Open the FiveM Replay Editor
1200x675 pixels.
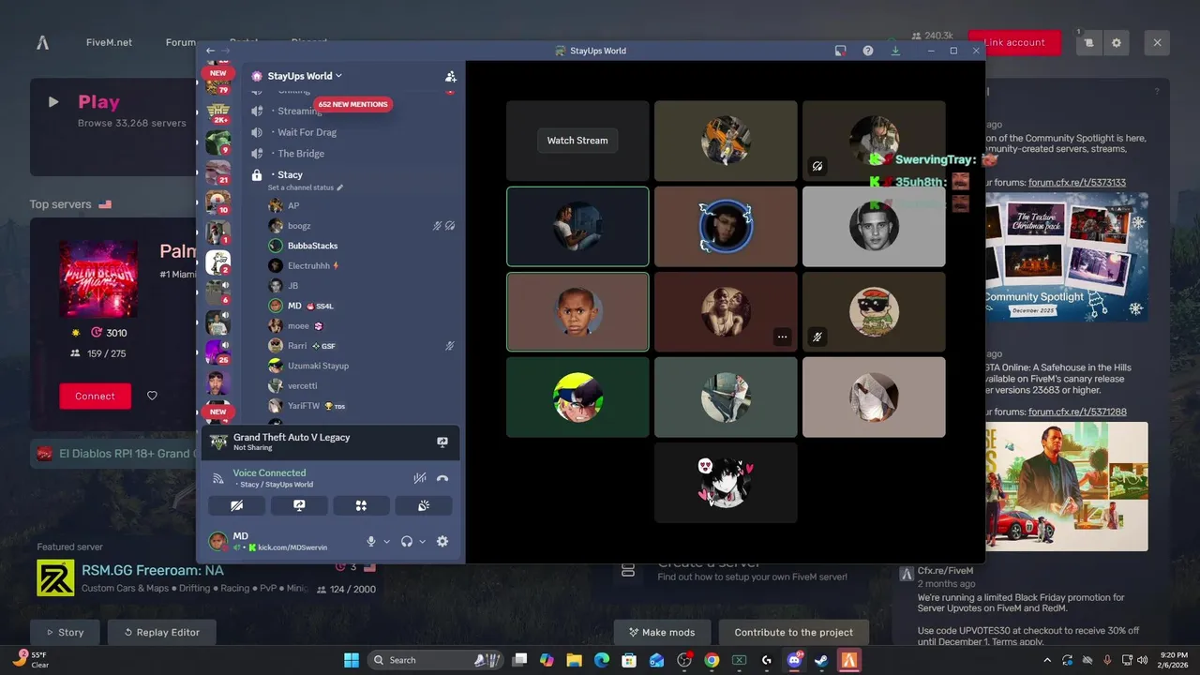pyautogui.click(x=161, y=632)
